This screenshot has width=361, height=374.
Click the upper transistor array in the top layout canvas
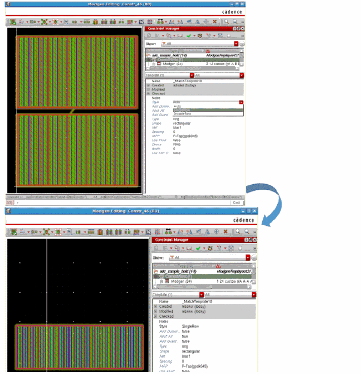[77, 72]
